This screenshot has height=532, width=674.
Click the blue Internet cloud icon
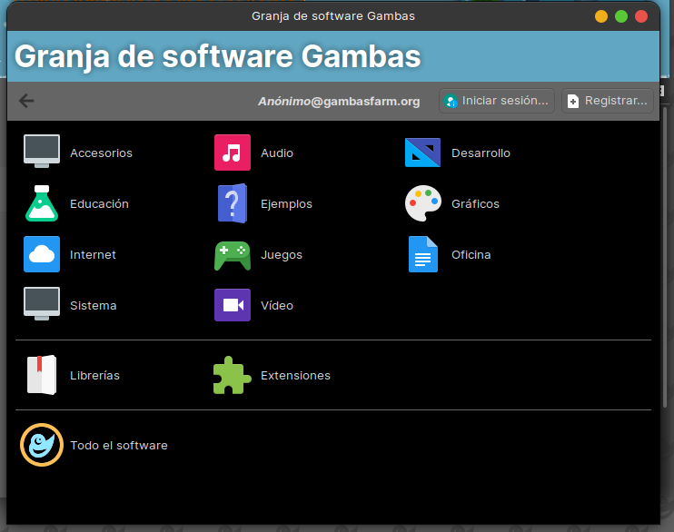[42, 254]
